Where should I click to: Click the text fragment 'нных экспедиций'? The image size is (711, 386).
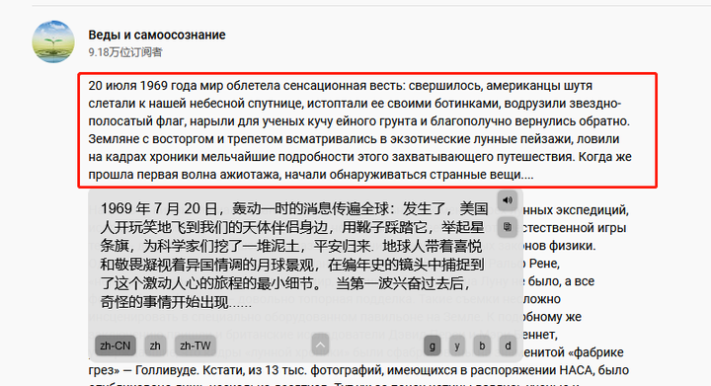576,210
